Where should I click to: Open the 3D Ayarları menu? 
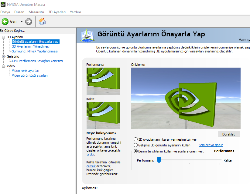(x=57, y=12)
